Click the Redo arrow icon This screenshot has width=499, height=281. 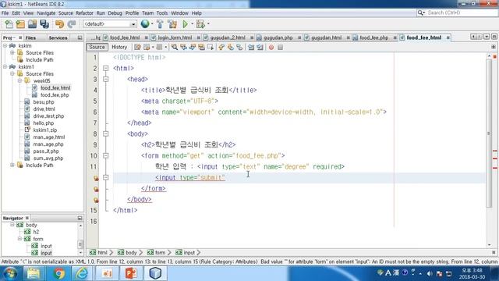72,24
